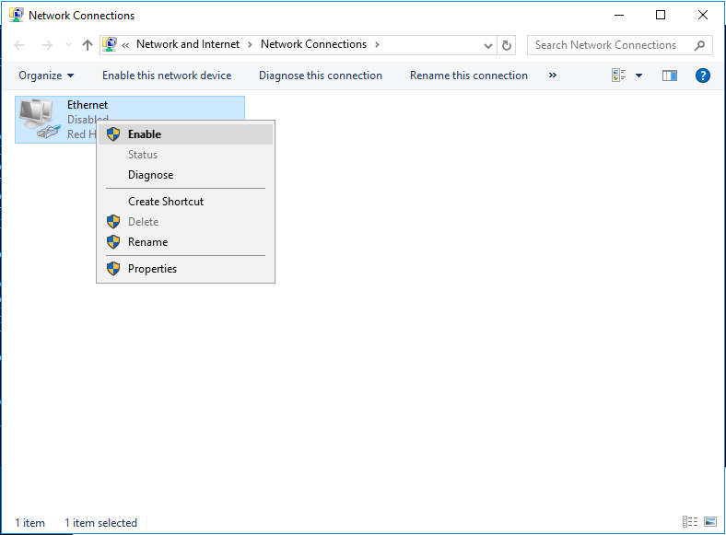
Task: Click the Up arrow navigation icon
Action: (88, 45)
